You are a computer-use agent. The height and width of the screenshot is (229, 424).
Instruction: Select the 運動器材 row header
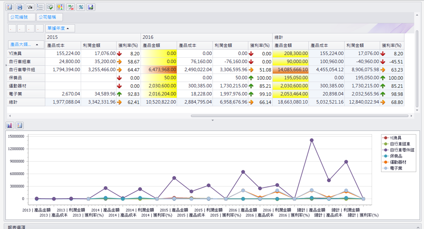(x=26, y=86)
